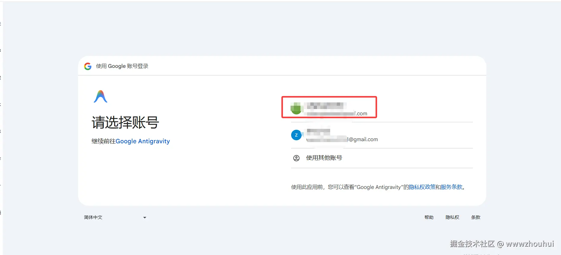The width and height of the screenshot is (561, 255).
Task: Open the 简体中文 language dropdown
Action: click(x=115, y=217)
